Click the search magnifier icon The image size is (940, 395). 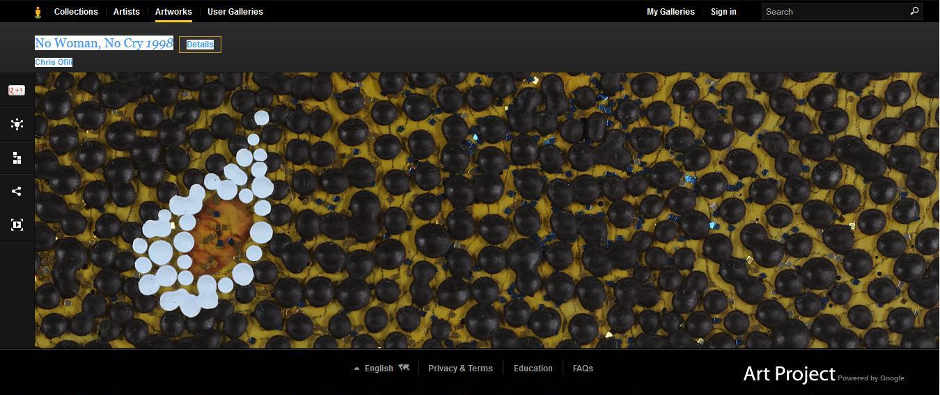(914, 11)
